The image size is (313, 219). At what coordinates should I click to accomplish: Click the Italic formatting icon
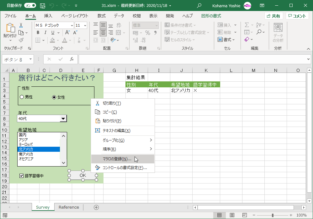click(x=45, y=33)
